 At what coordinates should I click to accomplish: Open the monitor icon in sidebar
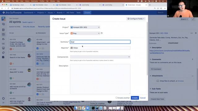3,48
